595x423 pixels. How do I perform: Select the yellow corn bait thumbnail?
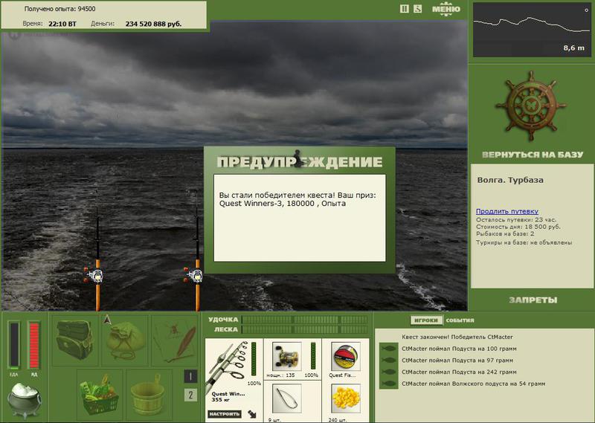pos(345,398)
